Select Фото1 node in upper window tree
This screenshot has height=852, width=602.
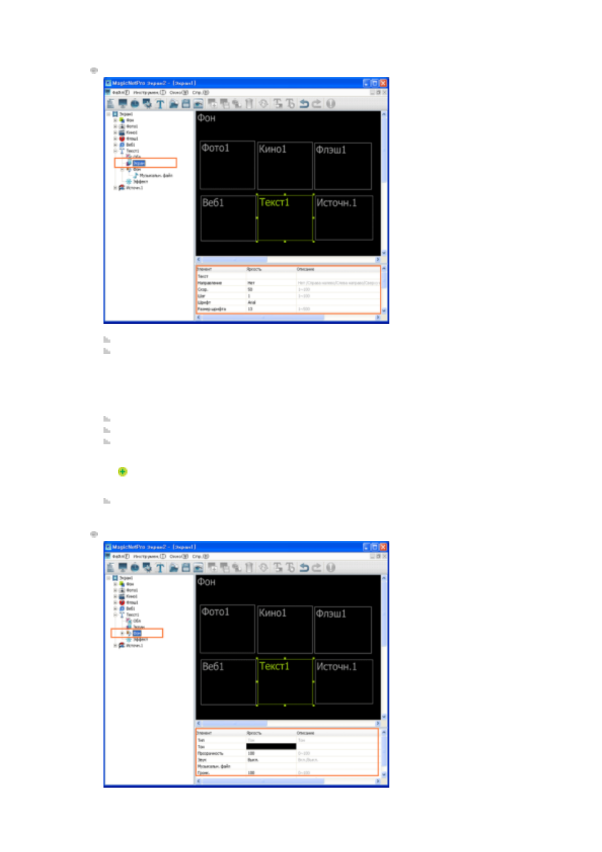pyautogui.click(x=132, y=126)
